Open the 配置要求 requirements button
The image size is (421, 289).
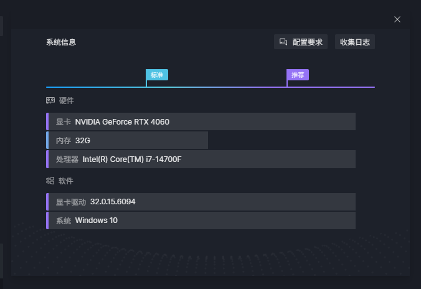coord(300,42)
